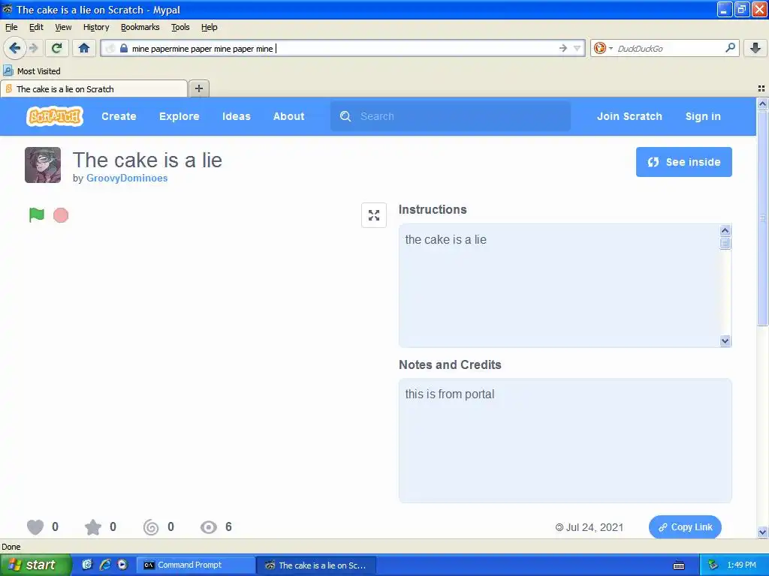Open the Edit menu
The height and width of the screenshot is (576, 769).
[36, 27]
